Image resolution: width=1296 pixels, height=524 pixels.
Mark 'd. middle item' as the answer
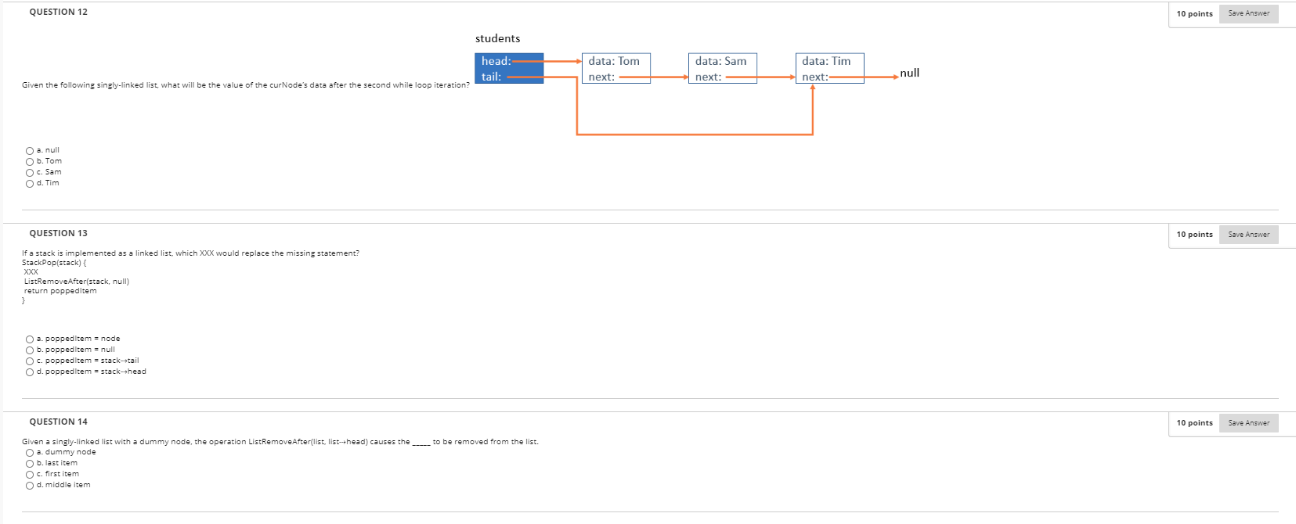(x=30, y=486)
